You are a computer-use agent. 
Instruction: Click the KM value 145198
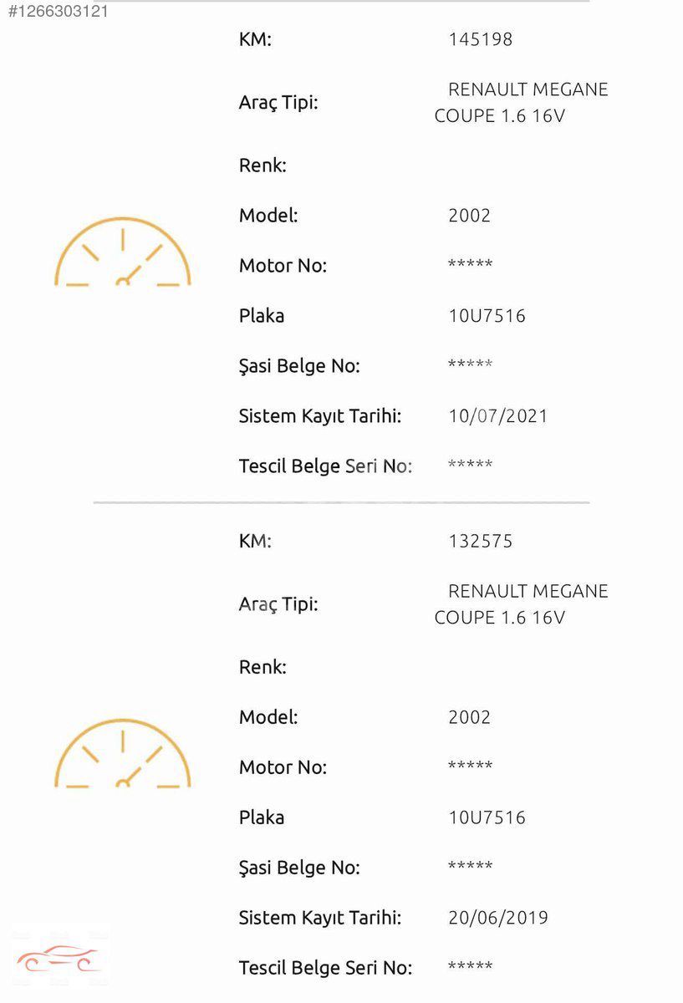tap(481, 39)
